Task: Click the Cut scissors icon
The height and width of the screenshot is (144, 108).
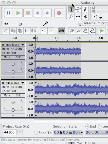Action: (6, 31)
